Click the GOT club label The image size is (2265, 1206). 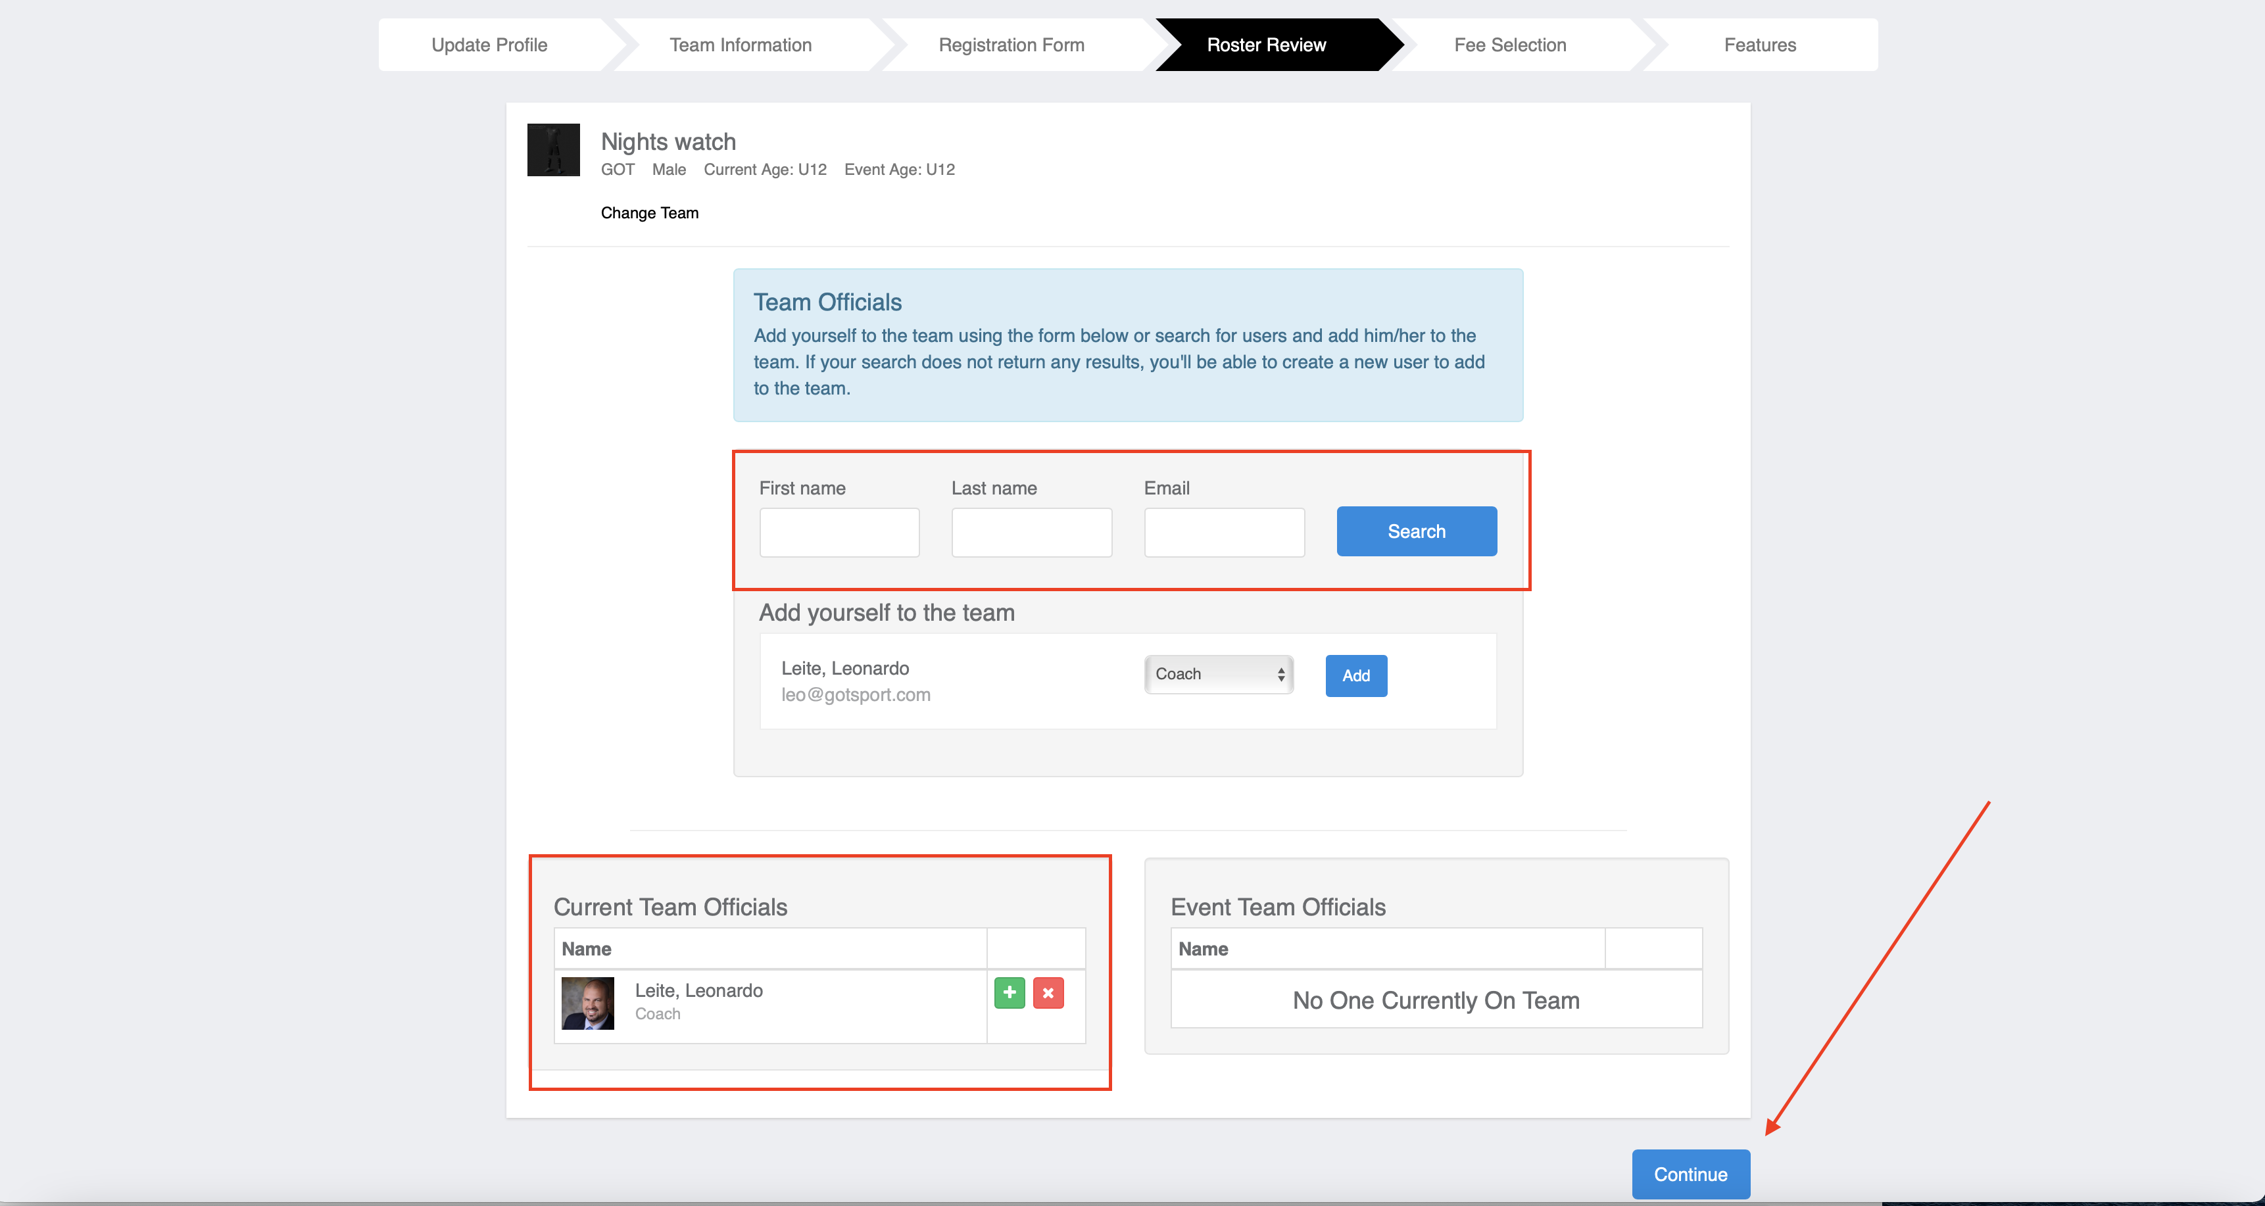(x=618, y=170)
